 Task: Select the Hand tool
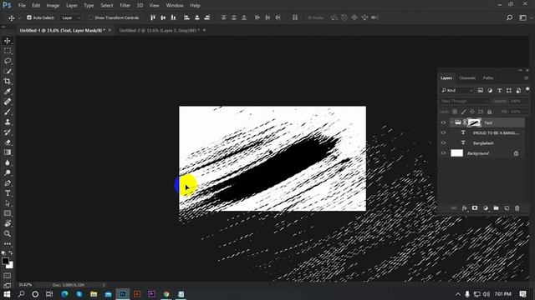[8, 223]
